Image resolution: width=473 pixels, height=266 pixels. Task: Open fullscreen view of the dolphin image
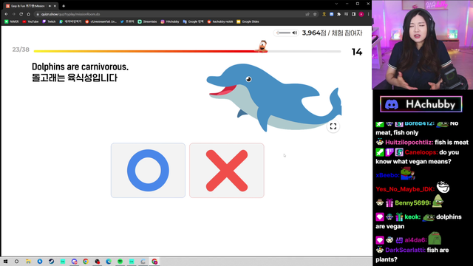click(x=333, y=126)
